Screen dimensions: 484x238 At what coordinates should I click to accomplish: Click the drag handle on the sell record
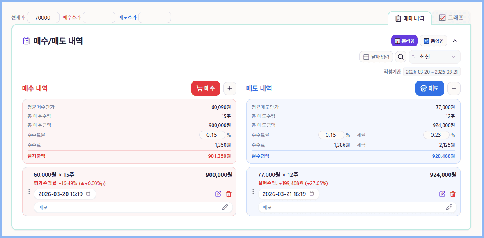point(253,191)
